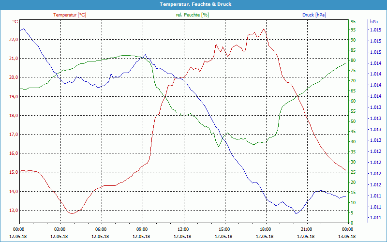Click the 13.0 temperature axis value

pos(14,210)
